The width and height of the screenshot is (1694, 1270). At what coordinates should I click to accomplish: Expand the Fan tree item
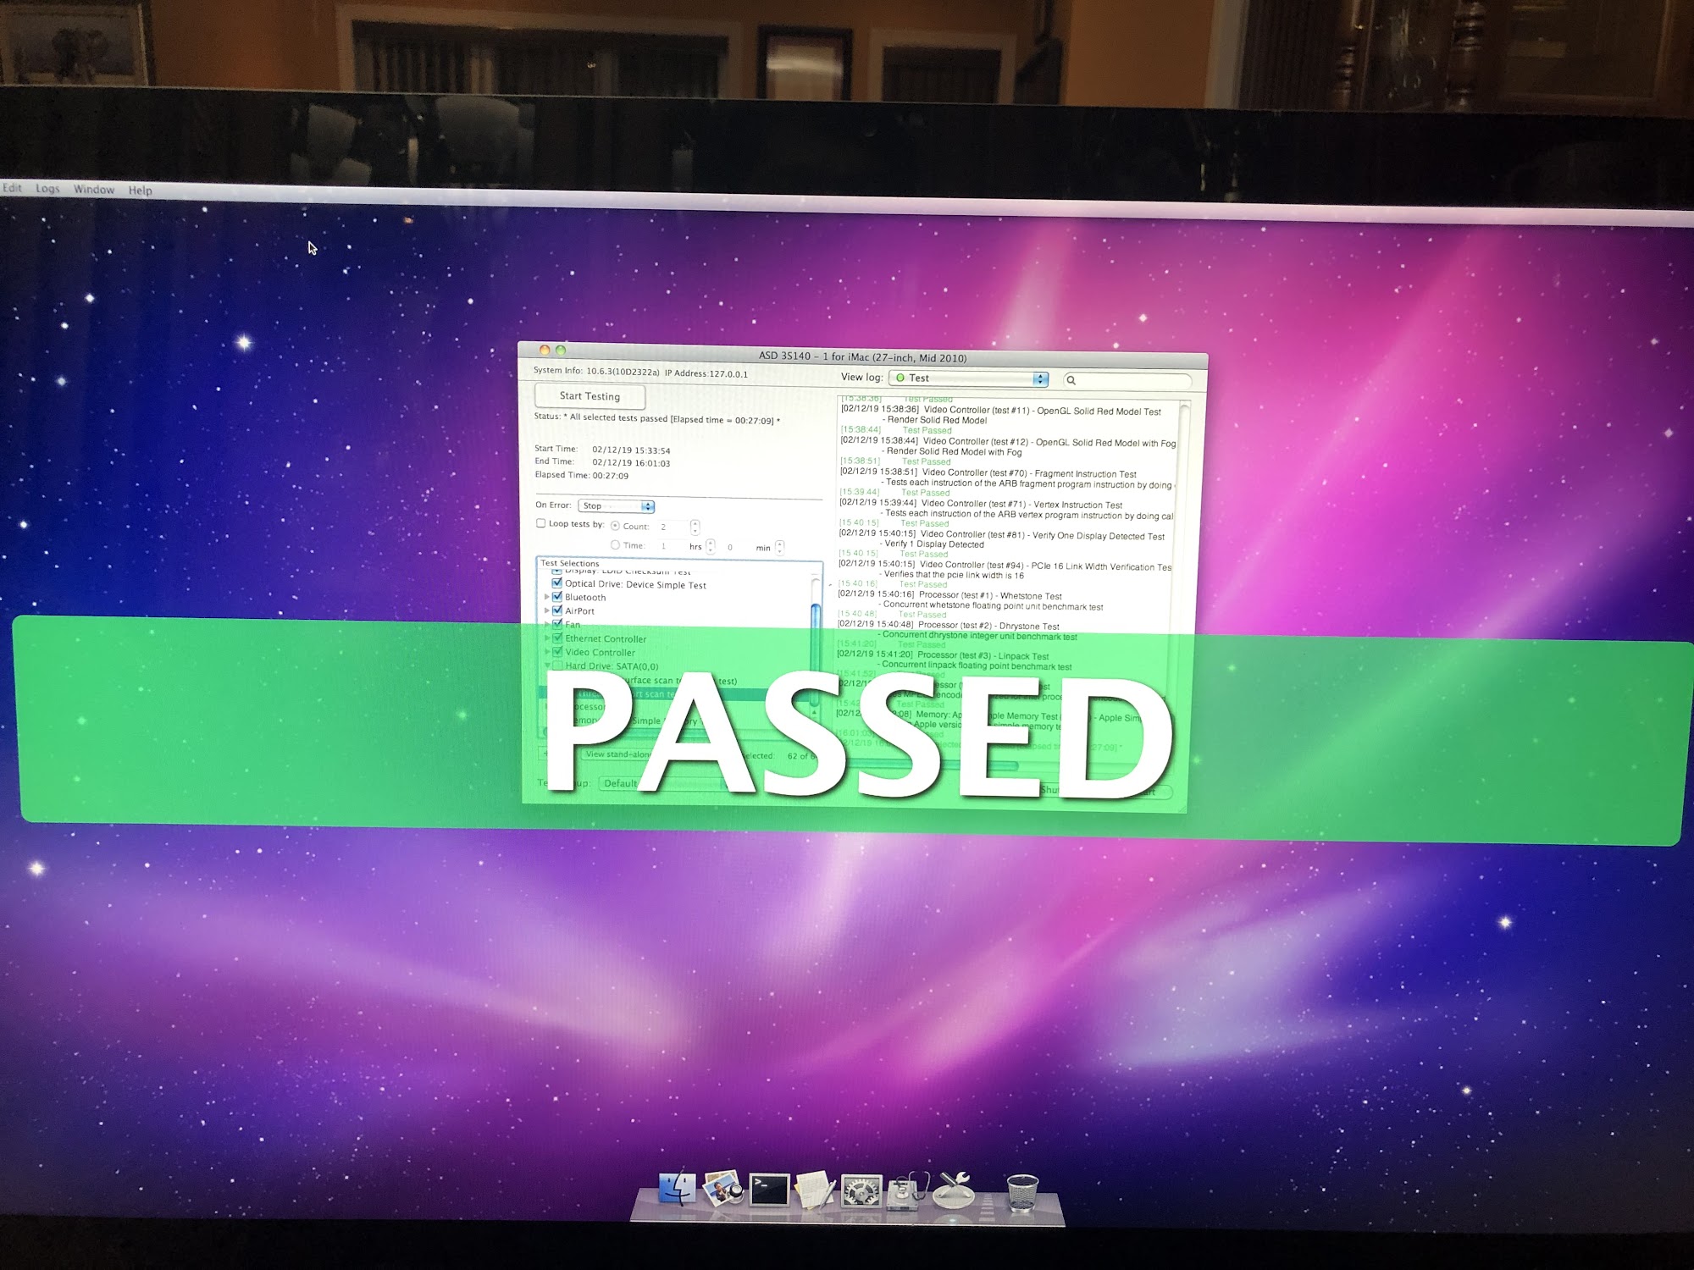(547, 624)
